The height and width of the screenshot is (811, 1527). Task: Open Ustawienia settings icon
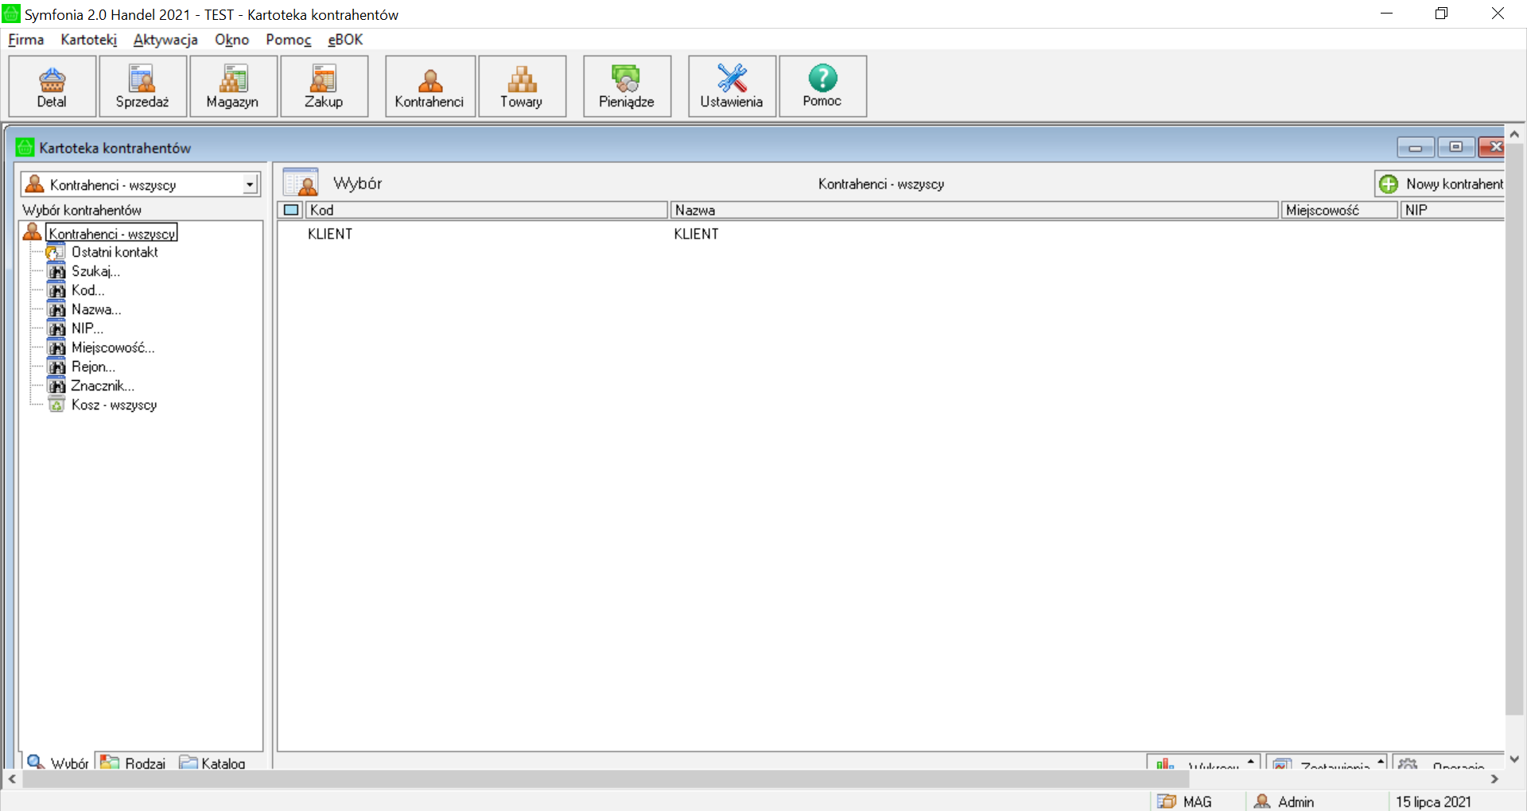[732, 86]
